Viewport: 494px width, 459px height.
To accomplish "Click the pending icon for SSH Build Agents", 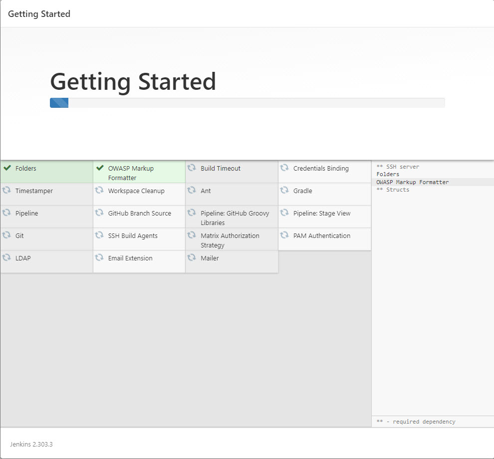I will pyautogui.click(x=99, y=235).
